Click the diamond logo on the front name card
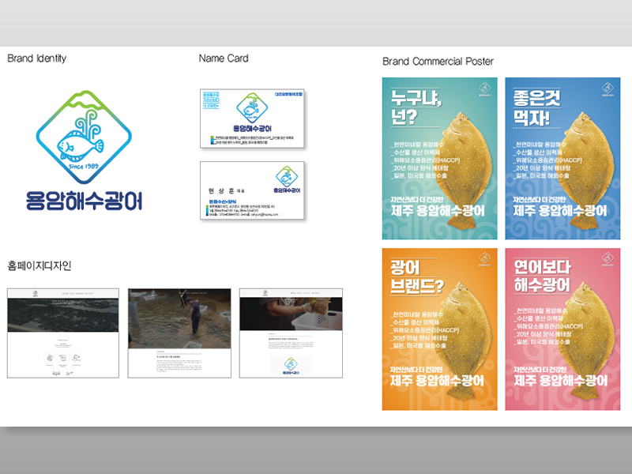This screenshot has height=474, width=632. click(x=252, y=108)
